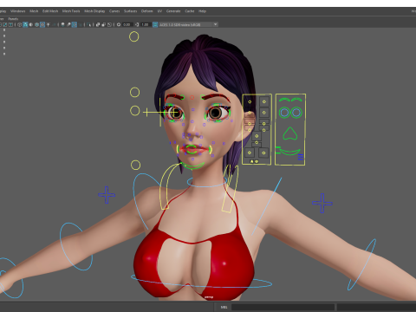The height and width of the screenshot is (312, 416).
Task: Toggle Use Default Material button
Action: [31, 24]
